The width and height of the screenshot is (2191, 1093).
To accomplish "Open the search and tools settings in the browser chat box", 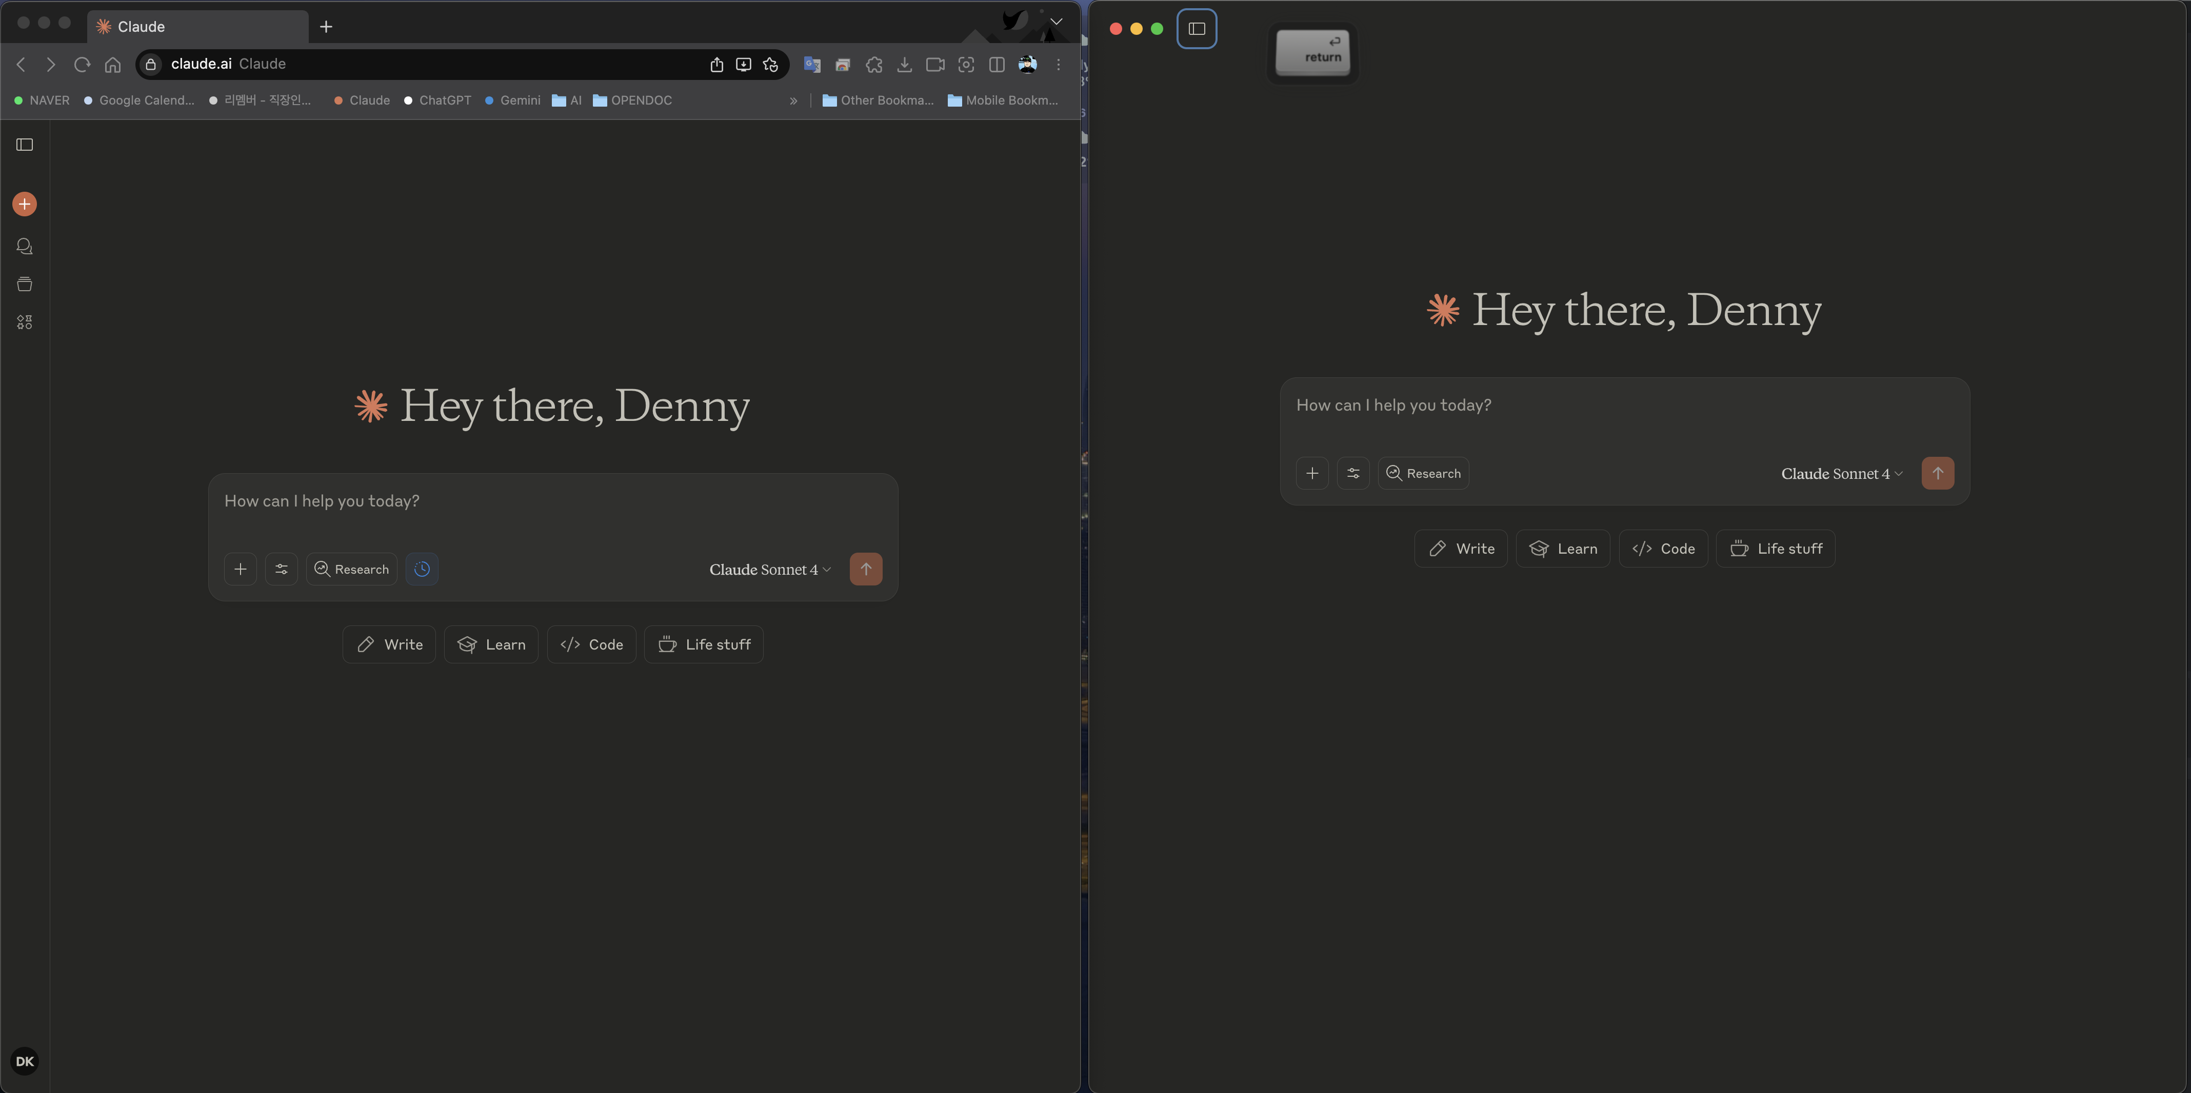I will tap(282, 570).
